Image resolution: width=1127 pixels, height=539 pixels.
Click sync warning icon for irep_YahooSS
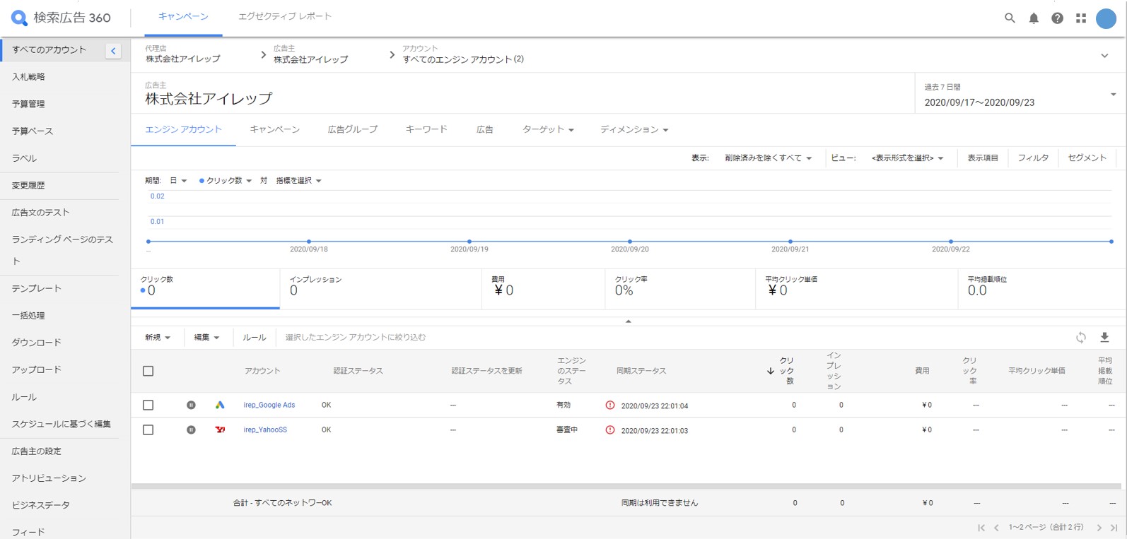(x=610, y=430)
